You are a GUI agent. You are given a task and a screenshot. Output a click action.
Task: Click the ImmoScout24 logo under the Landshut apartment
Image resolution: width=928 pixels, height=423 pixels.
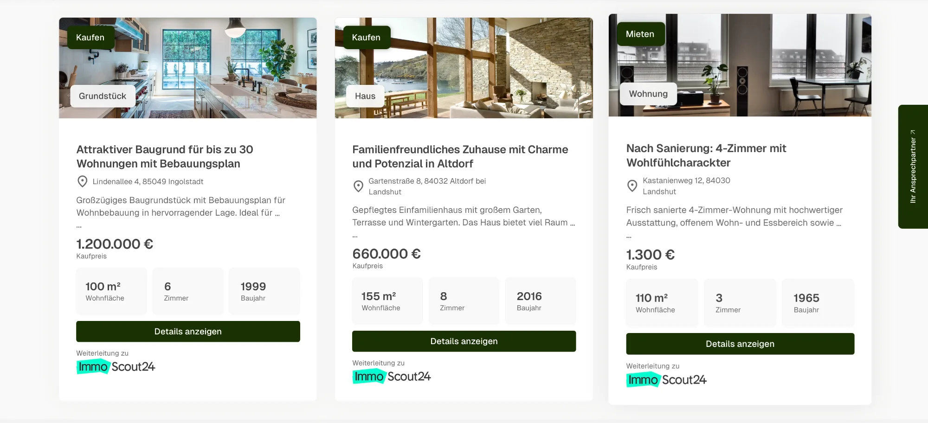coord(666,379)
